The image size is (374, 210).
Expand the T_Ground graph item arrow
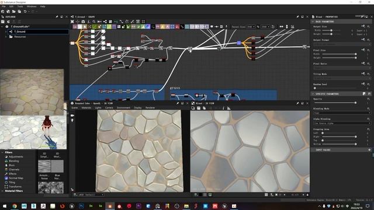pyautogui.click(x=6, y=32)
